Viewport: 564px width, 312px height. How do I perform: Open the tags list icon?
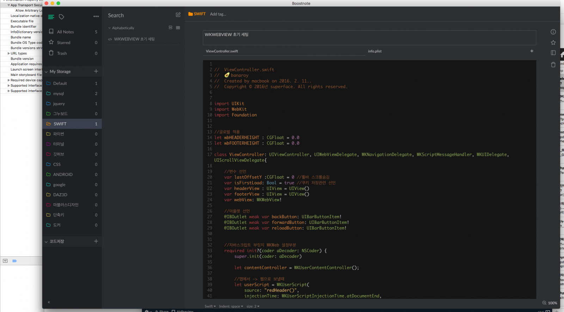pos(61,17)
